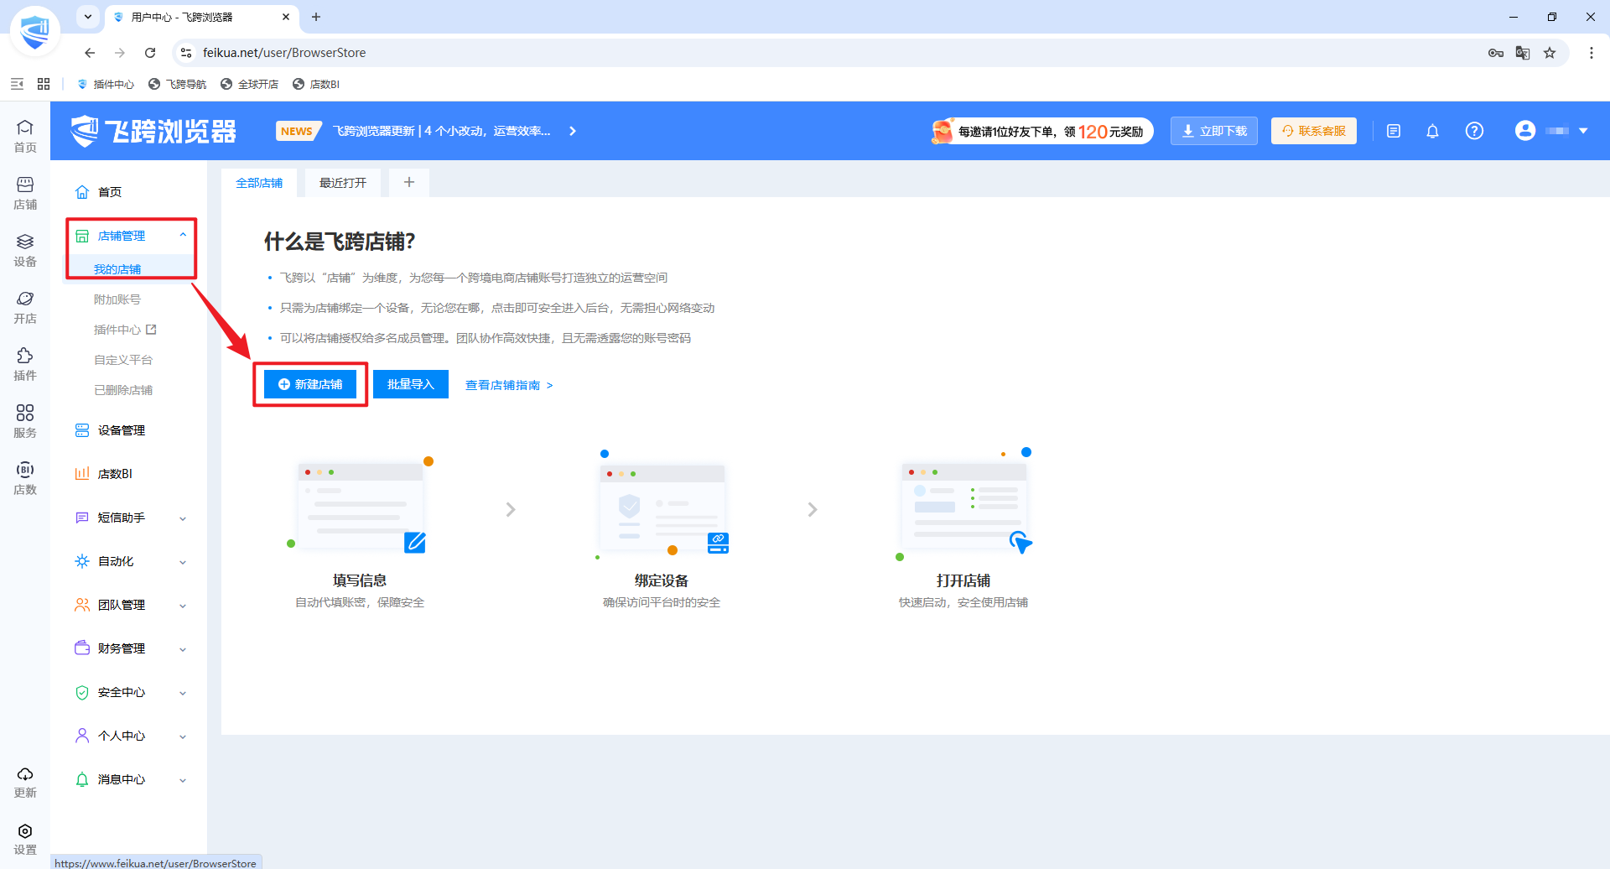Open the invite friends 120元奖励 banner
1610x869 pixels.
(x=1041, y=131)
